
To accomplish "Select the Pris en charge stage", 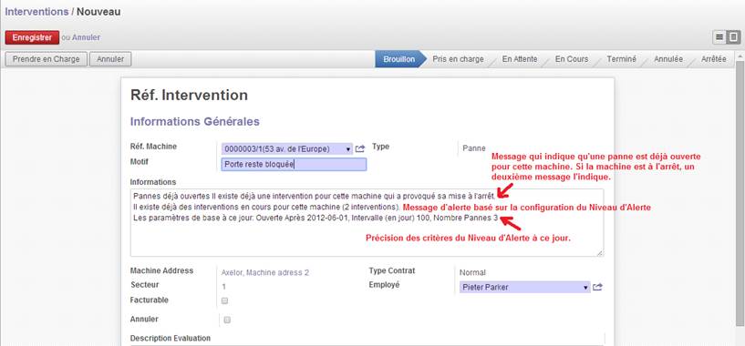I will [458, 59].
